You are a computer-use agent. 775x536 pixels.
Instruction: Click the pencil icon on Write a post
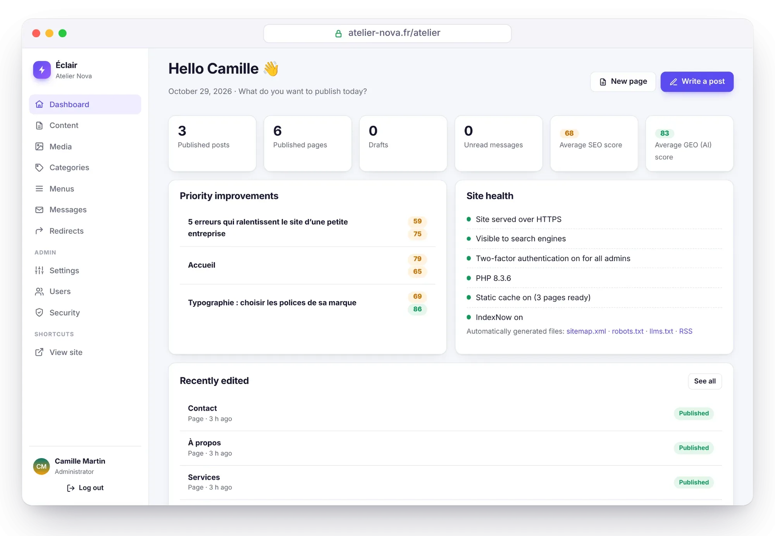673,82
